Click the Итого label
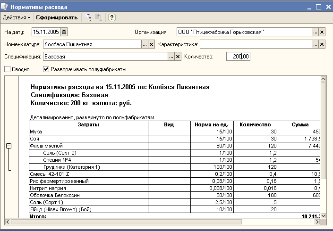 tap(38, 216)
